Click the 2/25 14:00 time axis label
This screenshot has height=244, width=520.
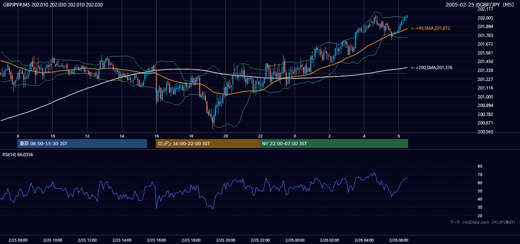(122, 240)
